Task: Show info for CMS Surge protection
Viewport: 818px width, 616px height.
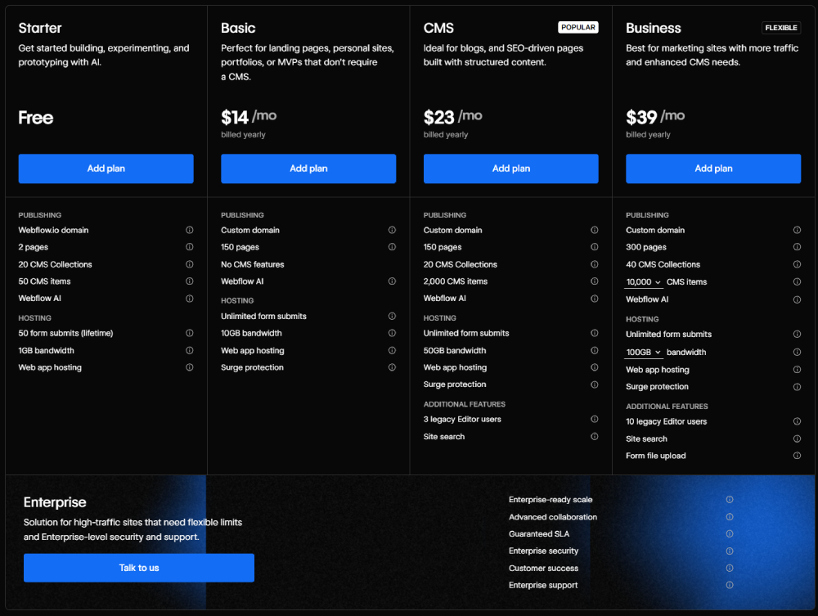Action: [x=594, y=384]
